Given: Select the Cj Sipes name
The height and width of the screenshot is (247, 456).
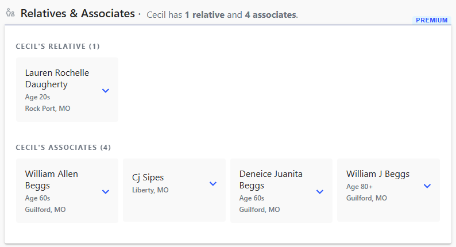Looking at the screenshot, I should tap(148, 177).
